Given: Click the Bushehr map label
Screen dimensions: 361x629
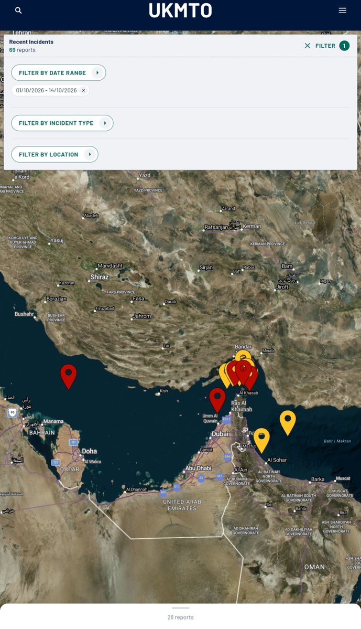Looking at the screenshot, I should coord(24,314).
